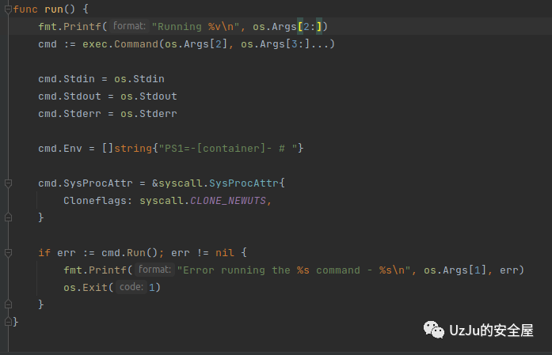Click cmd.Env field
Image resolution: width=552 pixels, height=355 pixels.
[x=60, y=149]
